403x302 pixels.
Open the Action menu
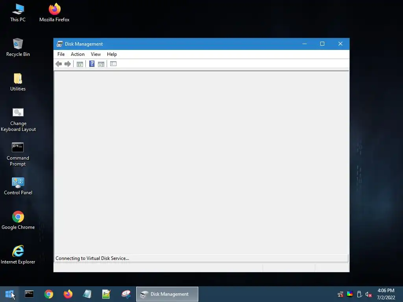pos(78,54)
